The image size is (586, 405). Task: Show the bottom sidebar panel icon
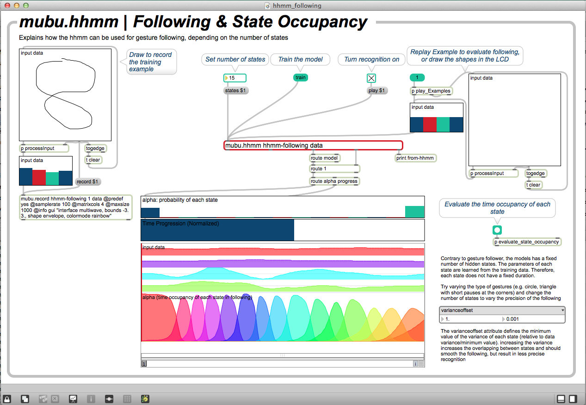coord(561,398)
